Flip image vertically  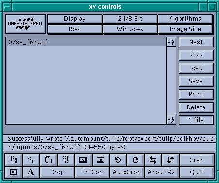(171, 160)
